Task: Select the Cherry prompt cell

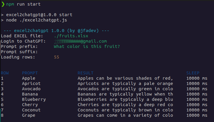Action: click(x=30, y=105)
